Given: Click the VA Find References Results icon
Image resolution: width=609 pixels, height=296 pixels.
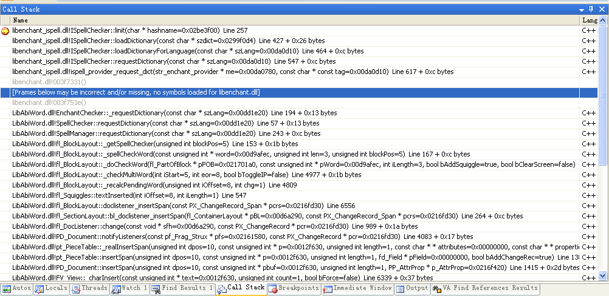Looking at the screenshot, I should pos(435,288).
